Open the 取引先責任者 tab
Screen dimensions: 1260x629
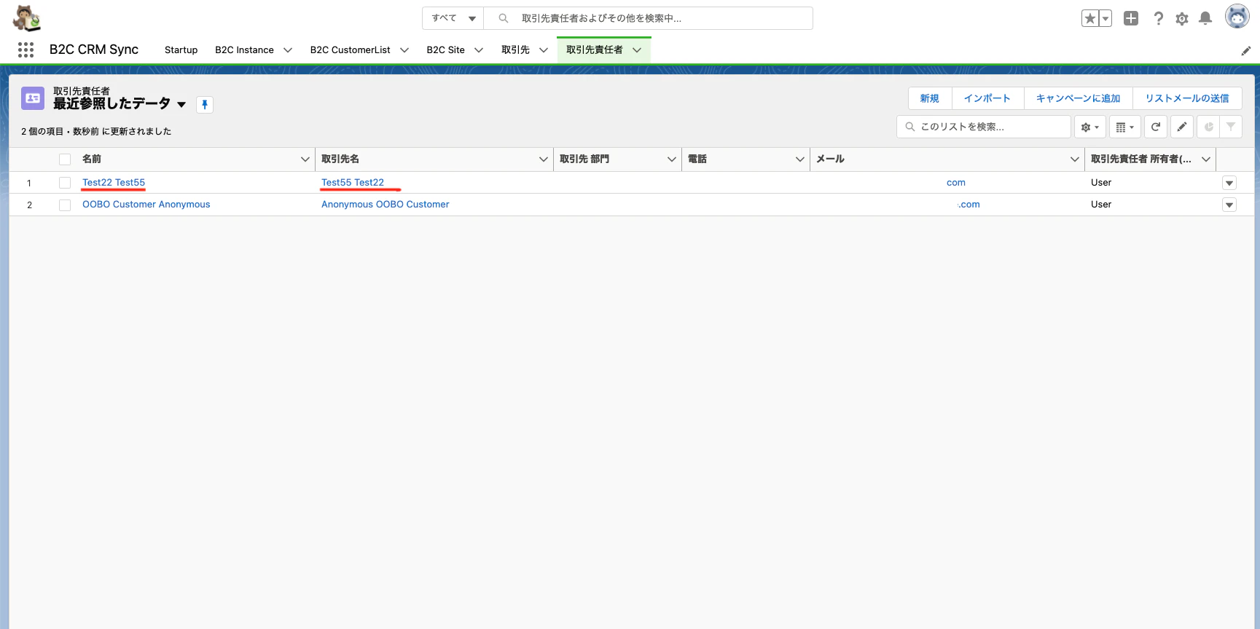[595, 50]
